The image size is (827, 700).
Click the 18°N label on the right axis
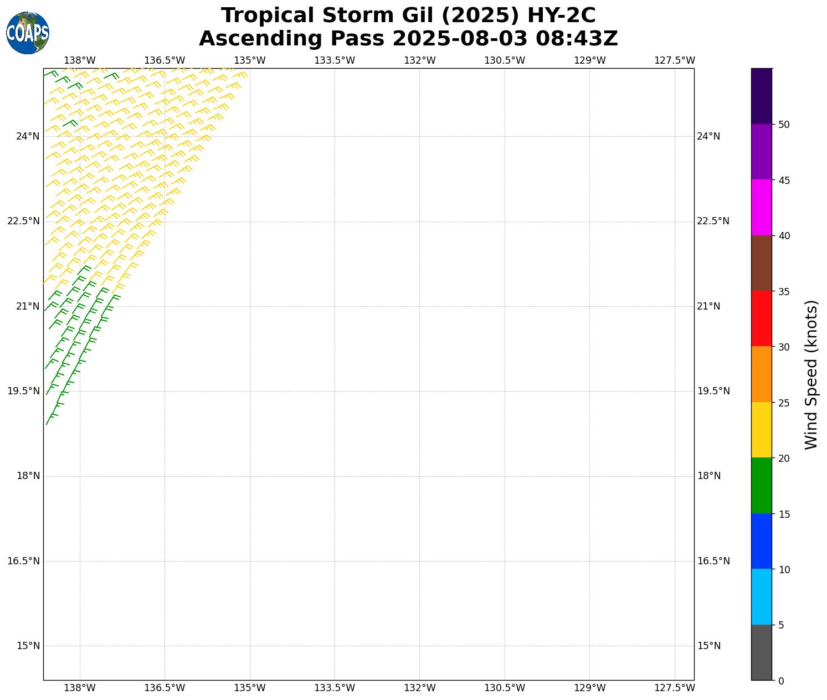708,476
